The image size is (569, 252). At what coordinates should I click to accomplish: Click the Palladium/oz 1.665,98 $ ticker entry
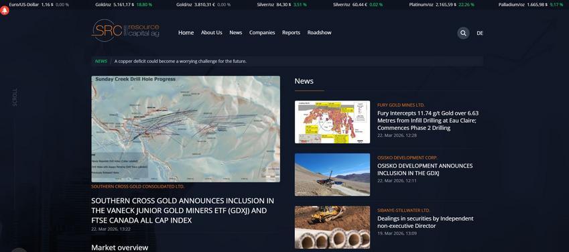[x=531, y=5]
